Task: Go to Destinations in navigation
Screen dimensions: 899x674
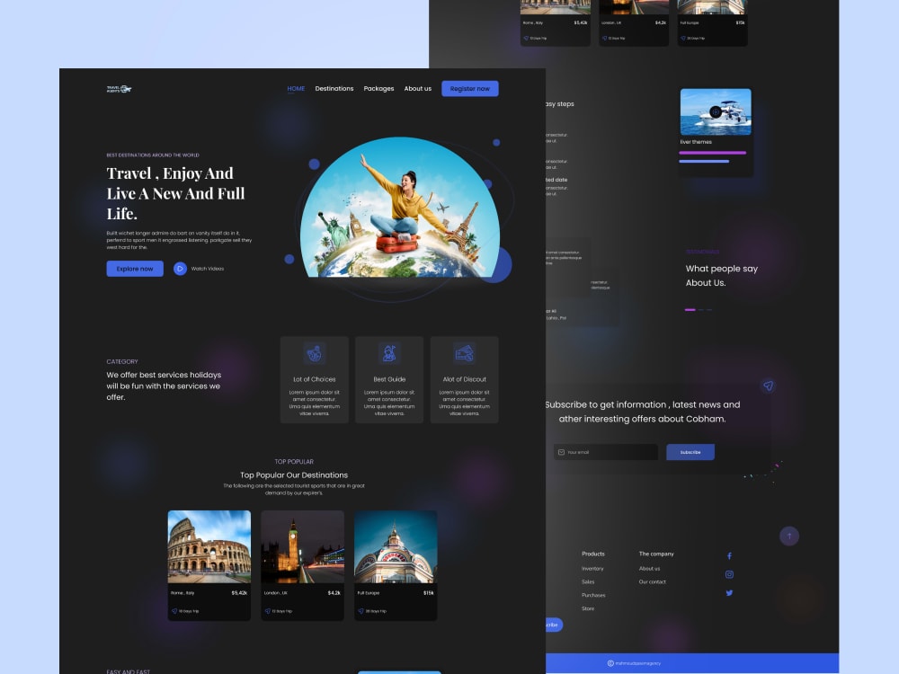Action: [334, 88]
